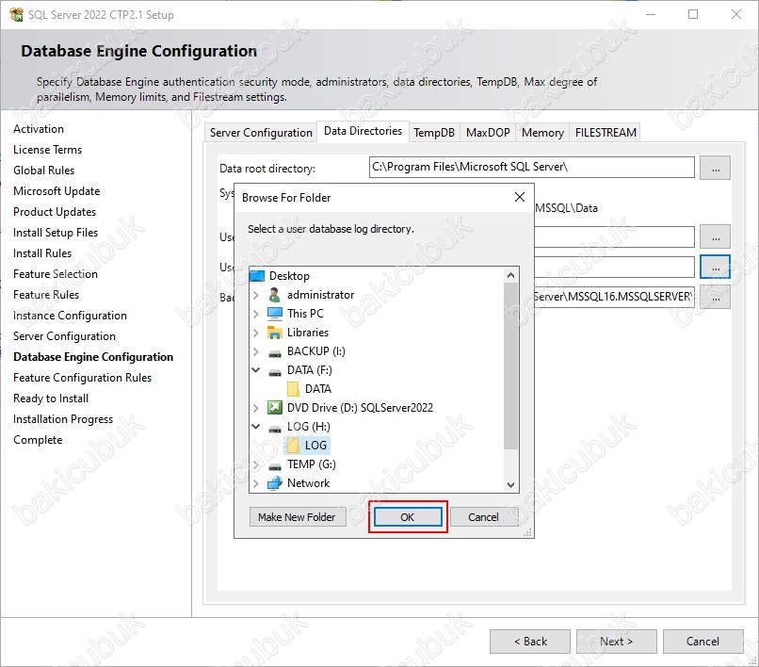Browse for user database directory

coord(715,236)
